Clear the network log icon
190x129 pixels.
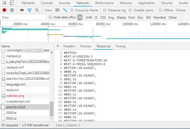pos(12,10)
